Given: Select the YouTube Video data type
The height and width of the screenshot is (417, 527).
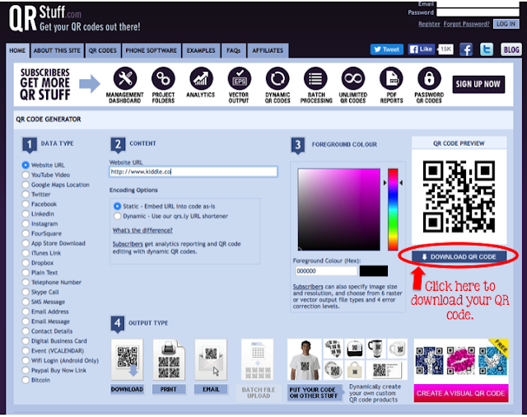Looking at the screenshot, I should (26, 175).
